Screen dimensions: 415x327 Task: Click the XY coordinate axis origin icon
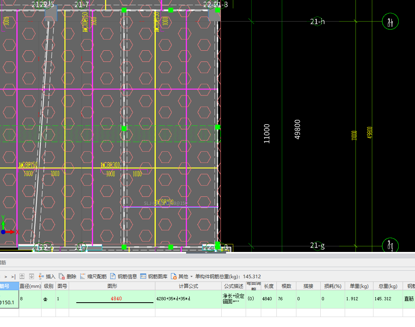point(3,232)
